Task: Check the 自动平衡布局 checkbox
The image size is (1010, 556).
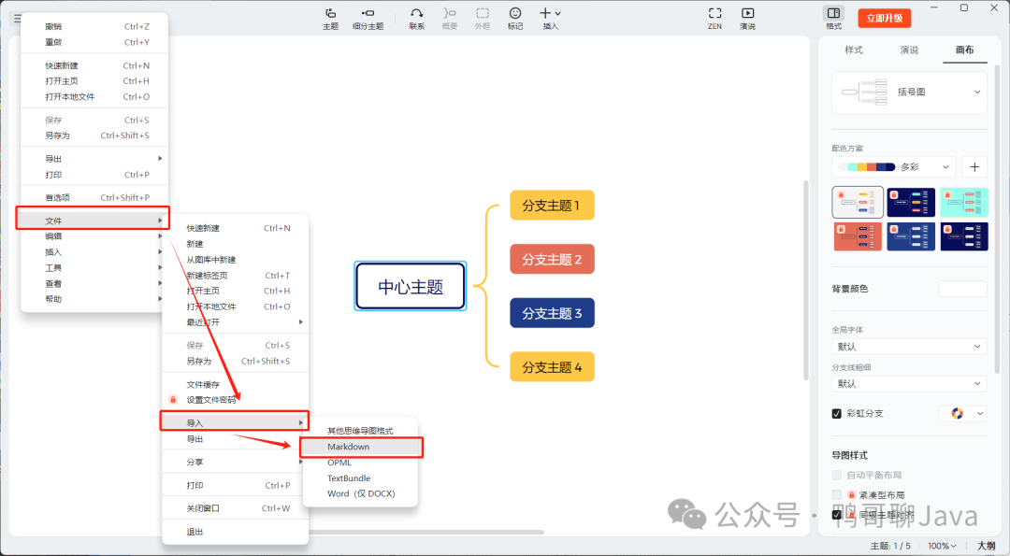Action: tap(837, 475)
